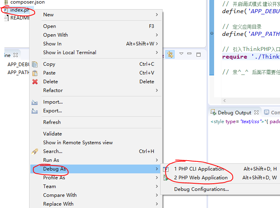Image resolution: width=280 pixels, height=208 pixels.
Task: Click the index.php file in tree
Action: click(20, 10)
